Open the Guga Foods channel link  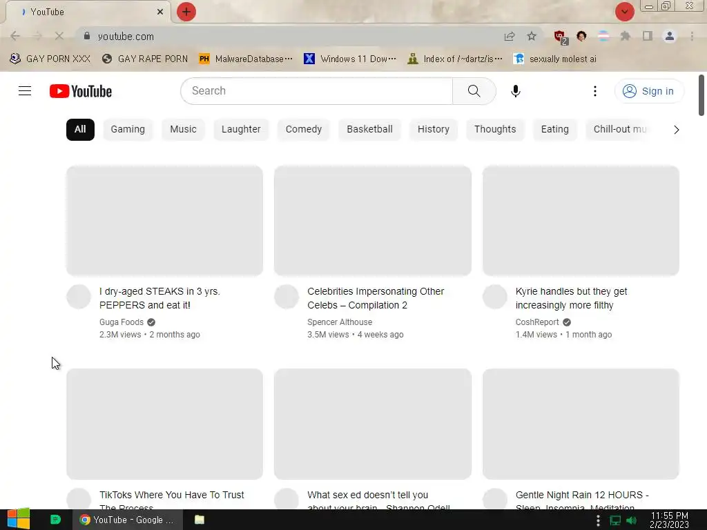tap(122, 322)
